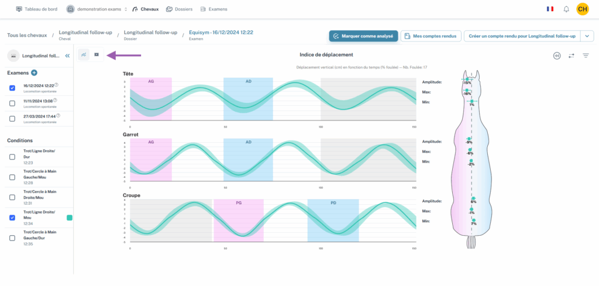
Task: Open notifications bell icon
Action: click(566, 9)
